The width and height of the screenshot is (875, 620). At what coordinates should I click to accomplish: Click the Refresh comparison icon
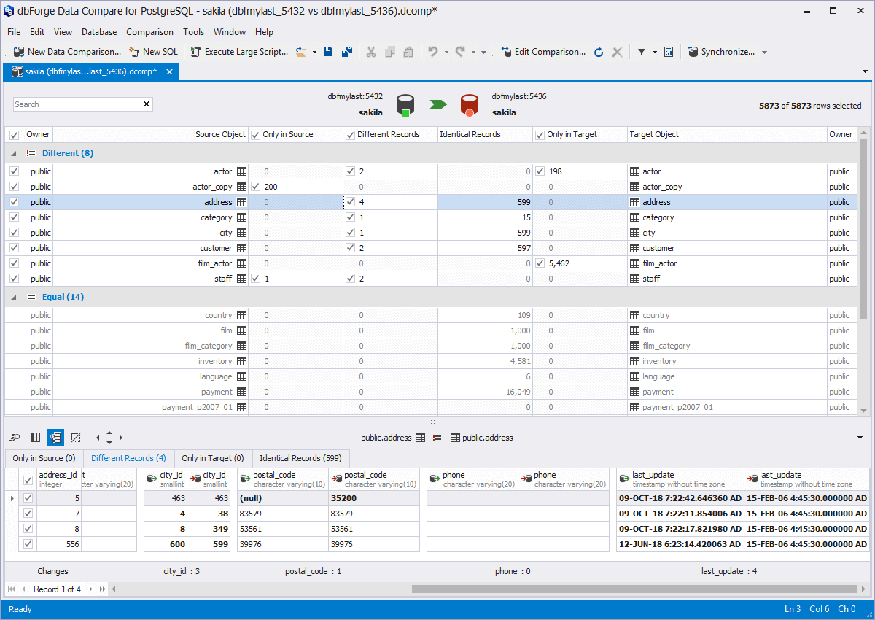click(x=598, y=52)
